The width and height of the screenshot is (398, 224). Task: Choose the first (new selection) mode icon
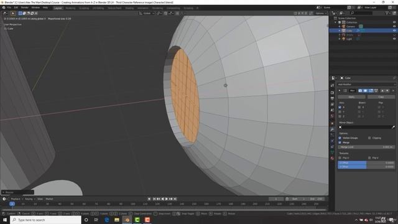20,13
